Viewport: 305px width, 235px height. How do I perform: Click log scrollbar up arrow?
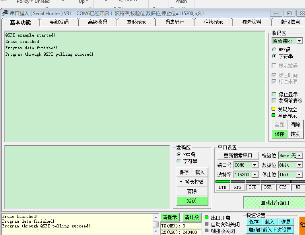156,217
